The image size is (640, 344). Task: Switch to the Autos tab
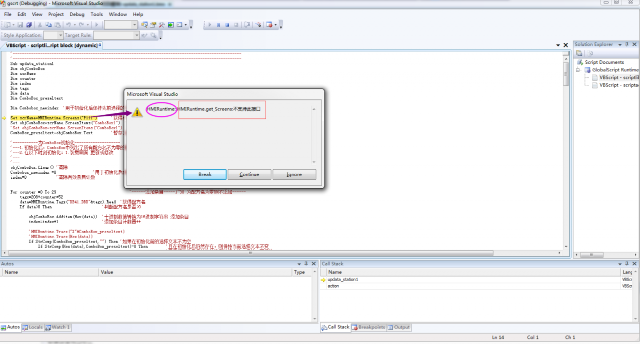click(10, 328)
